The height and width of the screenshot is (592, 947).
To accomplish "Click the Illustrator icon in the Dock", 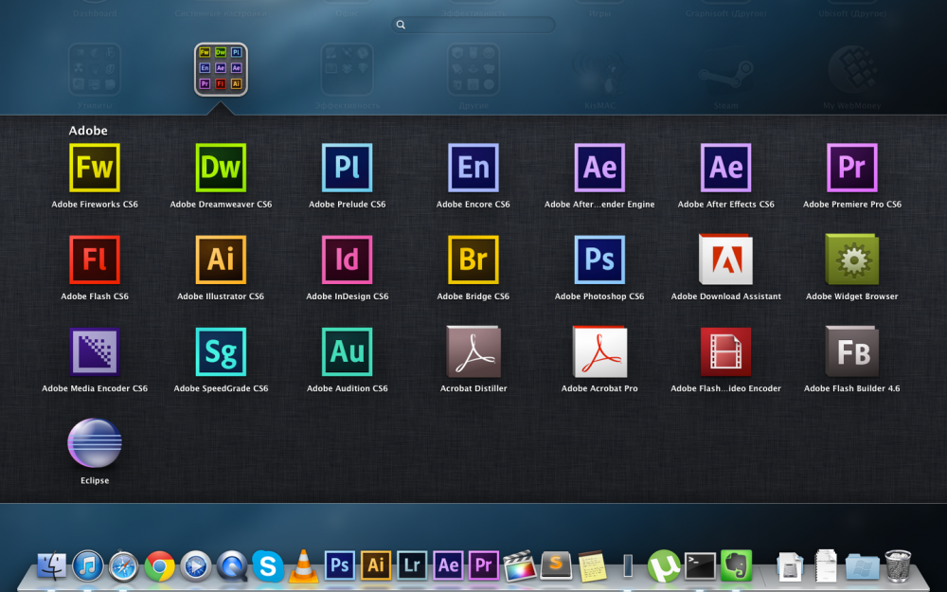I will pyautogui.click(x=376, y=565).
